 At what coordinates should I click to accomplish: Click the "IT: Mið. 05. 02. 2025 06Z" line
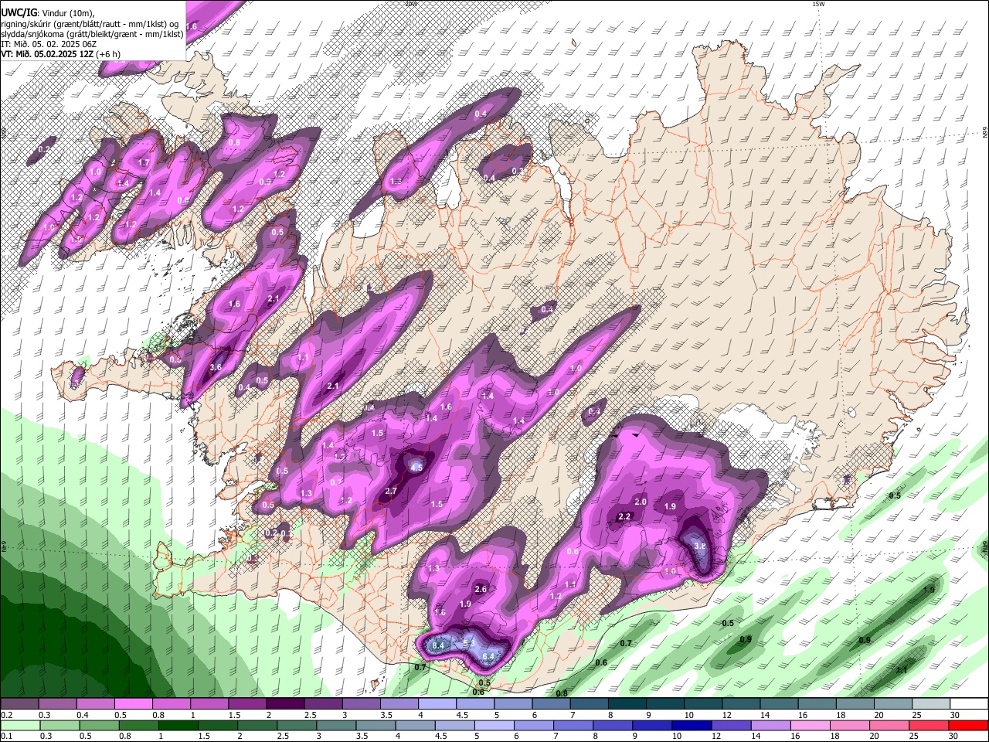tap(49, 44)
